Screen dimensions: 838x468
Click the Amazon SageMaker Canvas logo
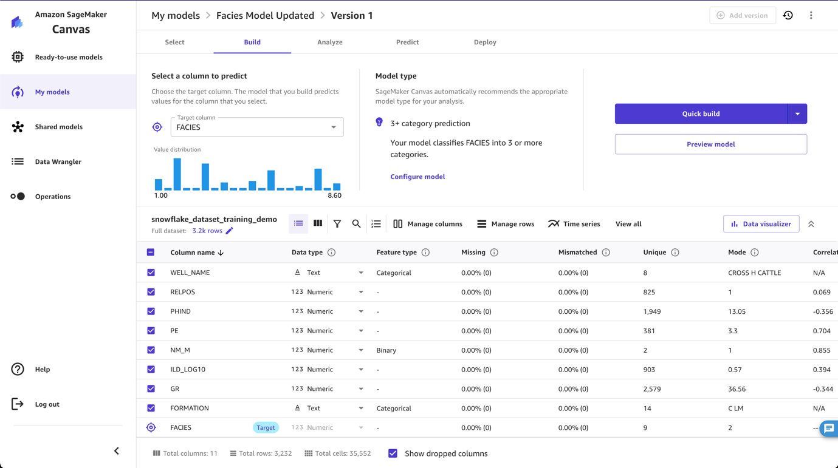(x=17, y=22)
